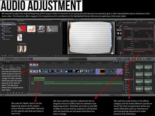Open the Muffled effect Preset dropdown
The image size is (155, 116).
140,52
